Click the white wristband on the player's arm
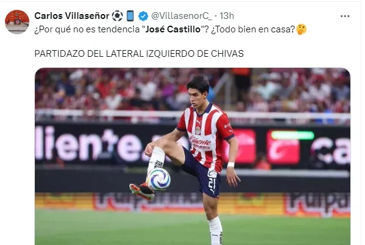365x245 pixels. (230, 165)
